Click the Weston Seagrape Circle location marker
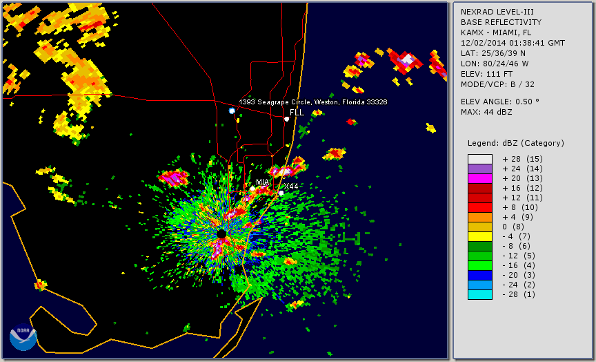This screenshot has width=596, height=362. [232, 111]
